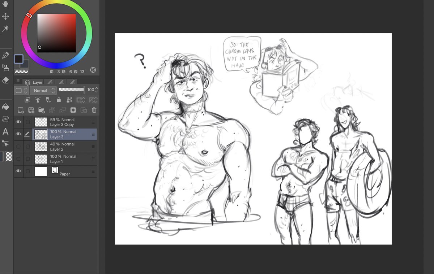Click the layer opacity slider
Screen dimensions: 434x274
pos(72,90)
